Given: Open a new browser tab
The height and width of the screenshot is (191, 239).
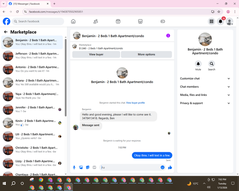Looking at the screenshot, I should point(54,4).
